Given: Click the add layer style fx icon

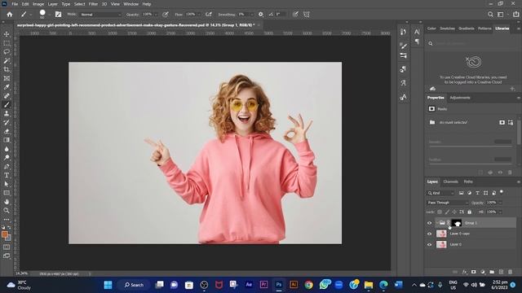Looking at the screenshot, I should coord(465,272).
